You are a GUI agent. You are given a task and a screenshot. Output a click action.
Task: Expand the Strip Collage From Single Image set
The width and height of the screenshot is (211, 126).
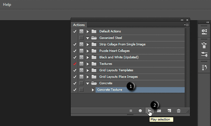coord(88,44)
